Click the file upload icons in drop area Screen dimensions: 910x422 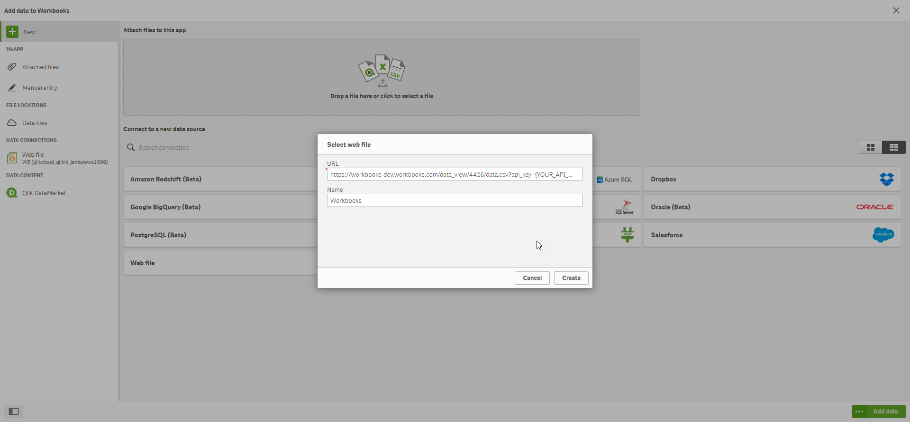point(382,71)
